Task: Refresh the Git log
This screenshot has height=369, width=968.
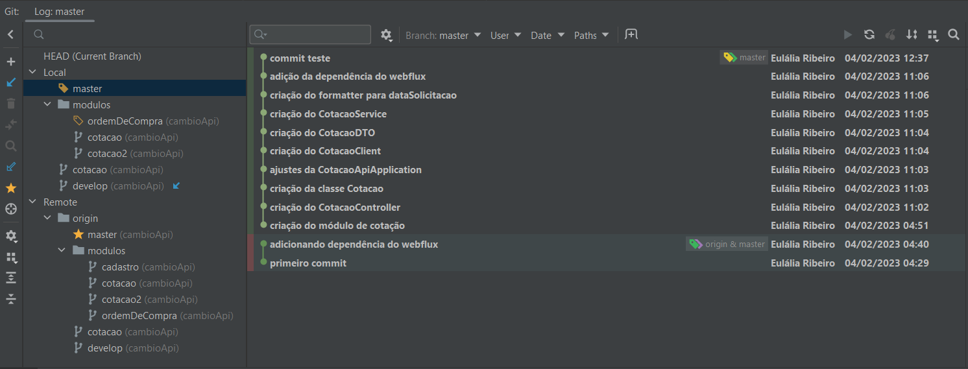Action: pyautogui.click(x=869, y=35)
